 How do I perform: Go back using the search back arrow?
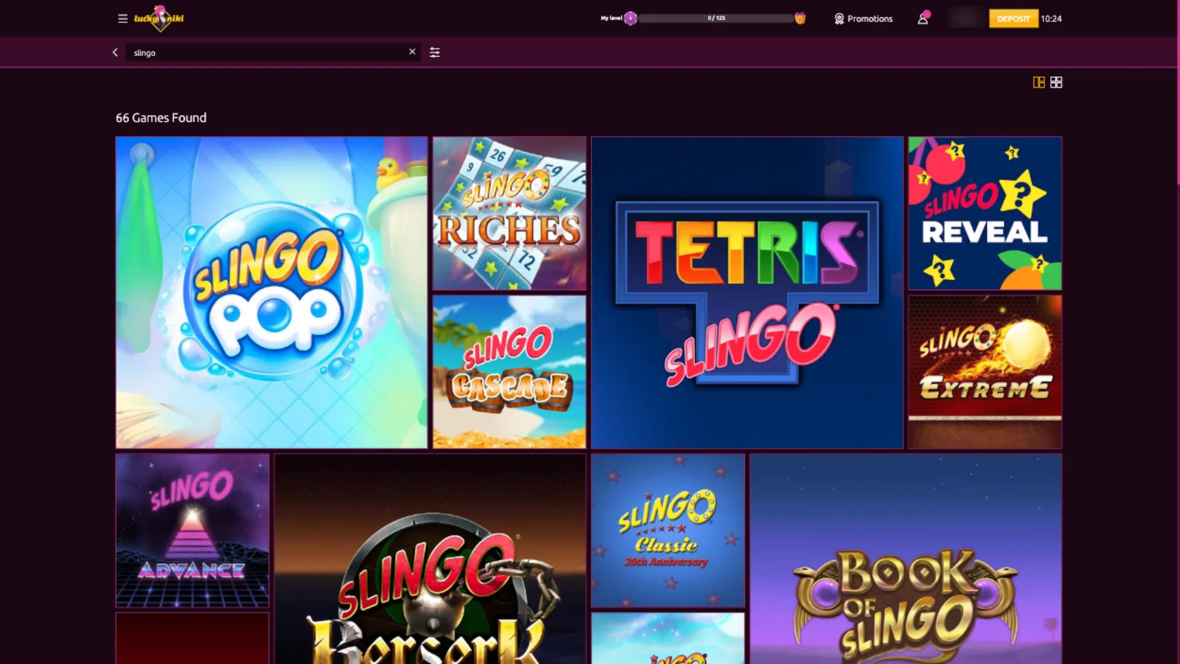(x=115, y=52)
